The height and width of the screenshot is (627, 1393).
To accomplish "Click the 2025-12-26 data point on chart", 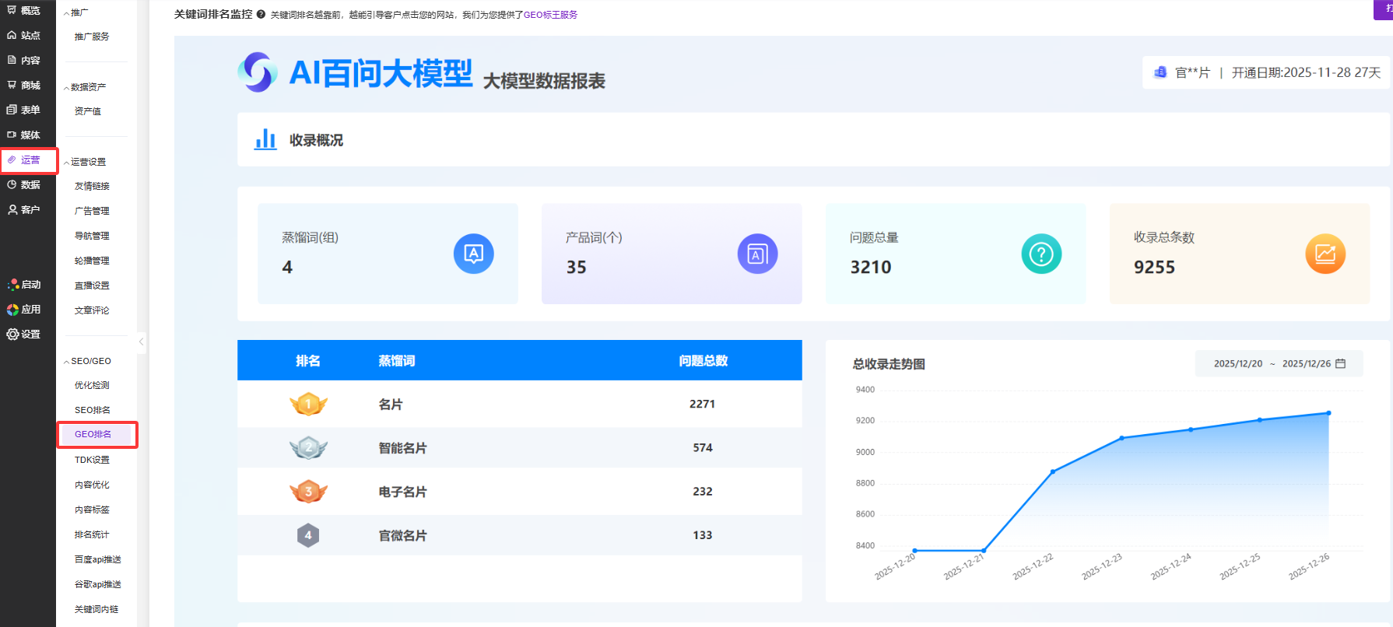I will click(x=1328, y=413).
